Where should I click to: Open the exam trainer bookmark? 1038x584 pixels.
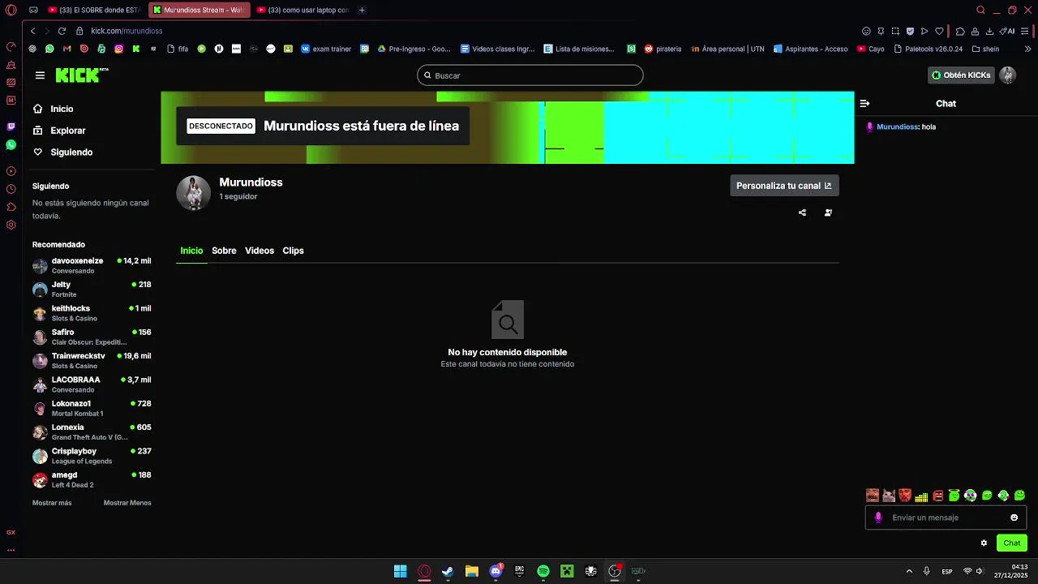tap(326, 49)
